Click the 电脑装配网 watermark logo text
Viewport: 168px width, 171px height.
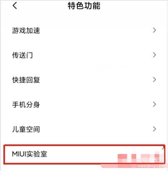[x=151, y=160]
